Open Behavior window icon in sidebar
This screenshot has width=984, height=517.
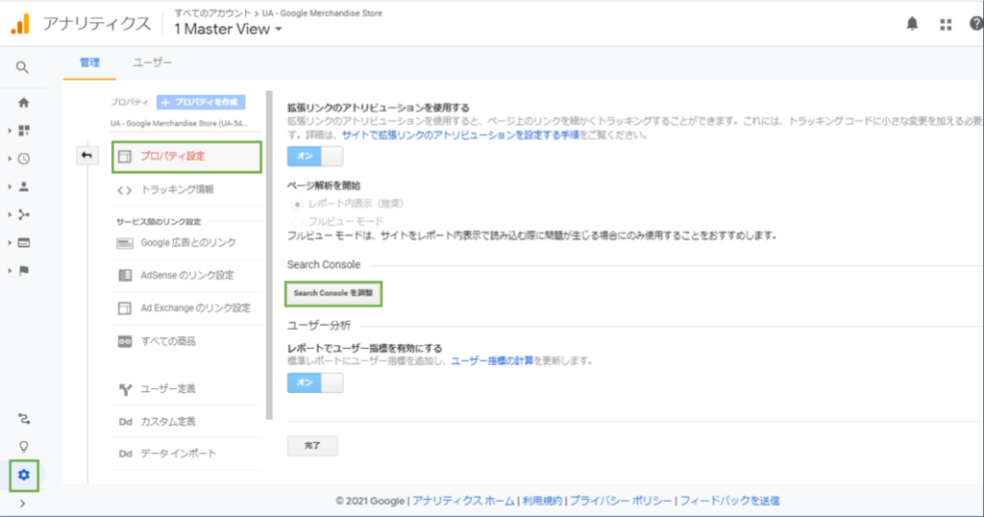(x=24, y=243)
